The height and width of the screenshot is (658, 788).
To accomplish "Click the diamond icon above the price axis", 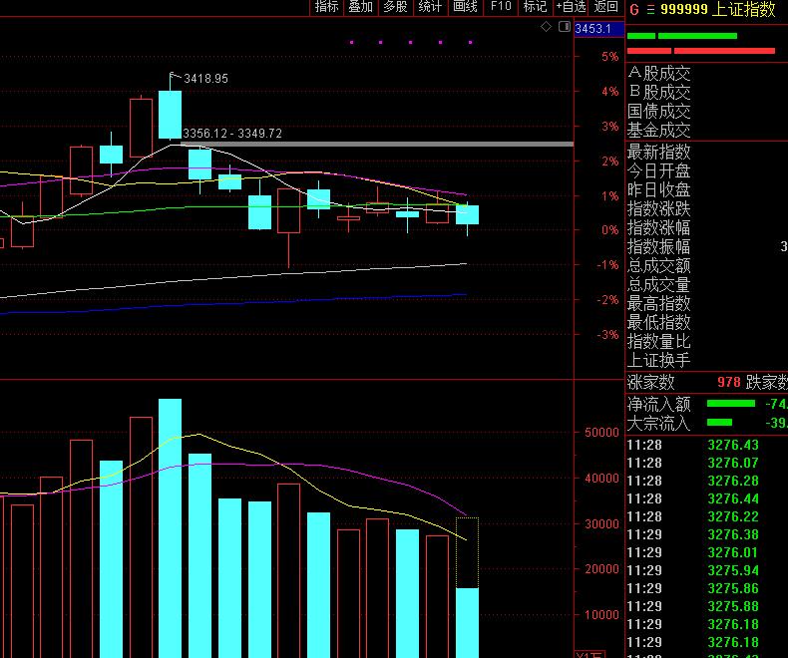I will [546, 27].
